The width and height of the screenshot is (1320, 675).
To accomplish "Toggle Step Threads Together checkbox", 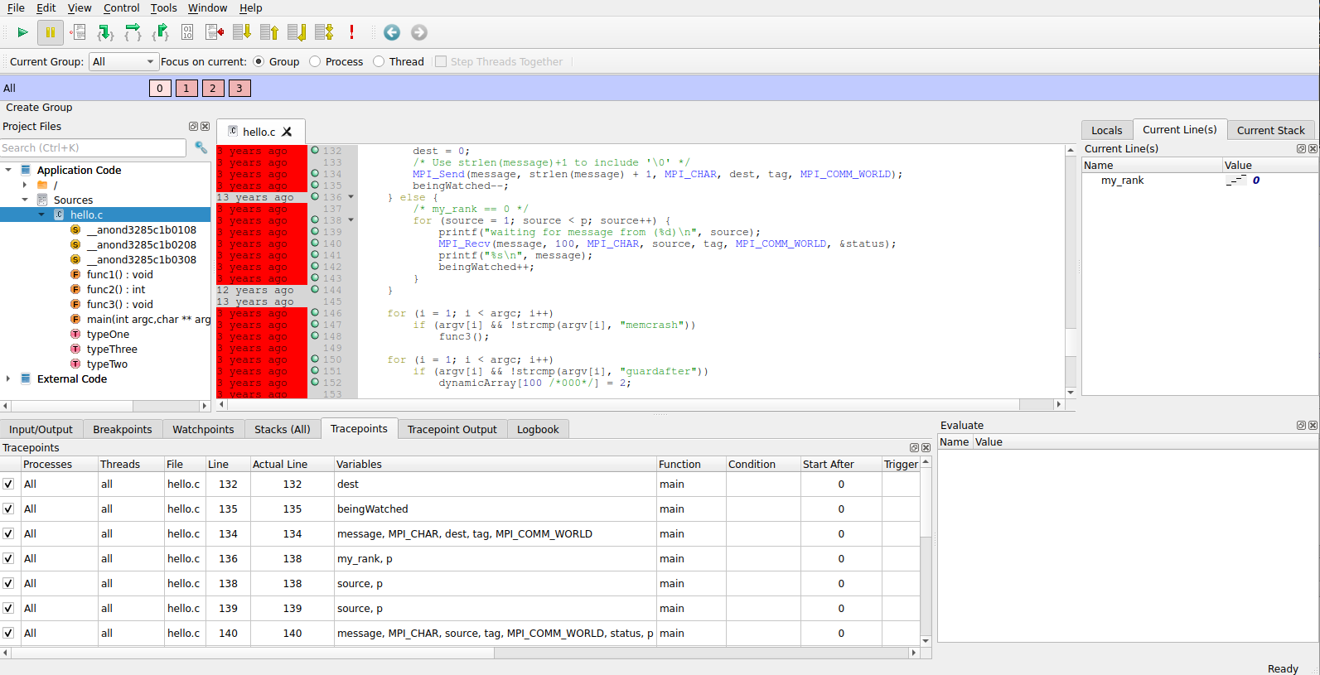I will [441, 61].
